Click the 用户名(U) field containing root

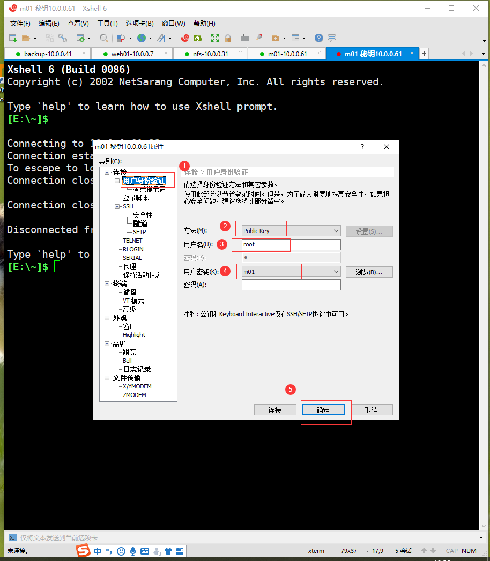click(291, 244)
